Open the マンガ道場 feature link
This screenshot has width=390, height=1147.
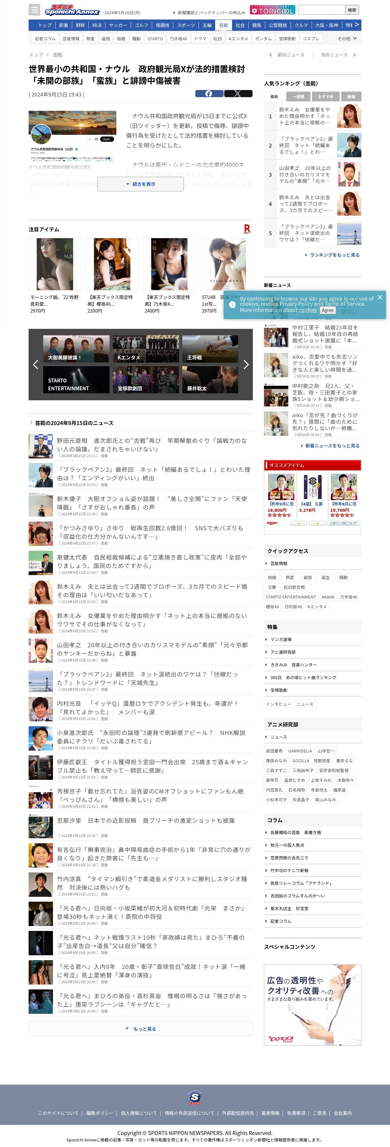point(281,639)
